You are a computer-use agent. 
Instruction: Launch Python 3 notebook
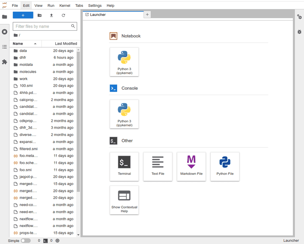[x=124, y=62]
